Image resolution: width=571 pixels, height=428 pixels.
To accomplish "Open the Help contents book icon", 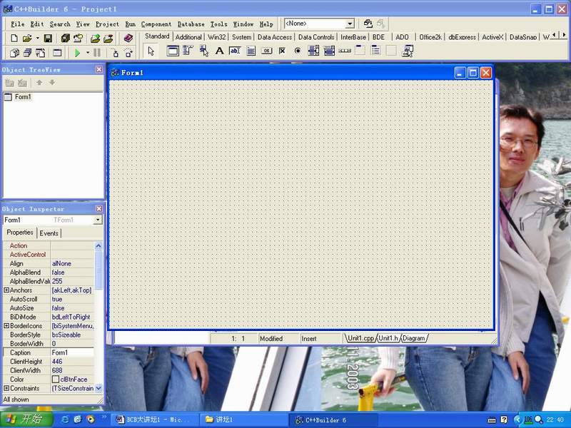I will (x=128, y=38).
